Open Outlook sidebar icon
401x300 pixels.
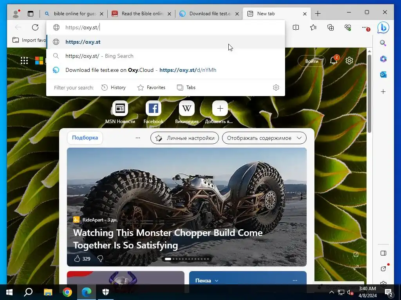[383, 75]
